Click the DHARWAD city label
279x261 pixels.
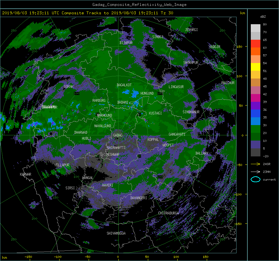tap(81, 133)
